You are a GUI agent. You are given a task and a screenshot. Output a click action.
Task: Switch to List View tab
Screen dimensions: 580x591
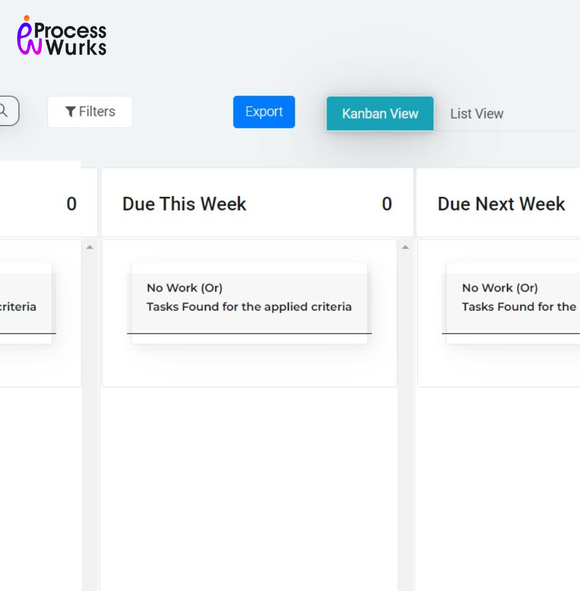pyautogui.click(x=476, y=114)
